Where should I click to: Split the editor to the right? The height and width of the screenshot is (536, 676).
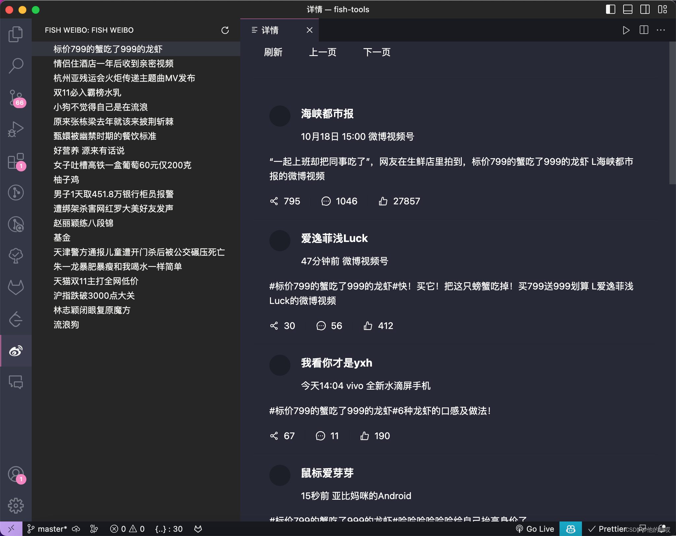(644, 30)
